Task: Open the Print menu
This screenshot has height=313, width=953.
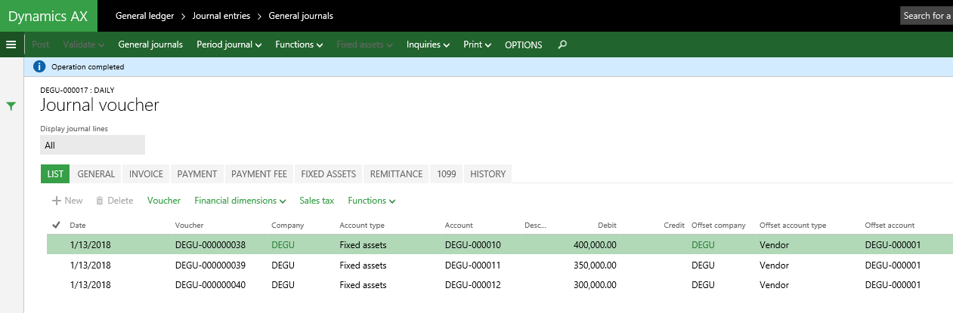Action: click(477, 44)
